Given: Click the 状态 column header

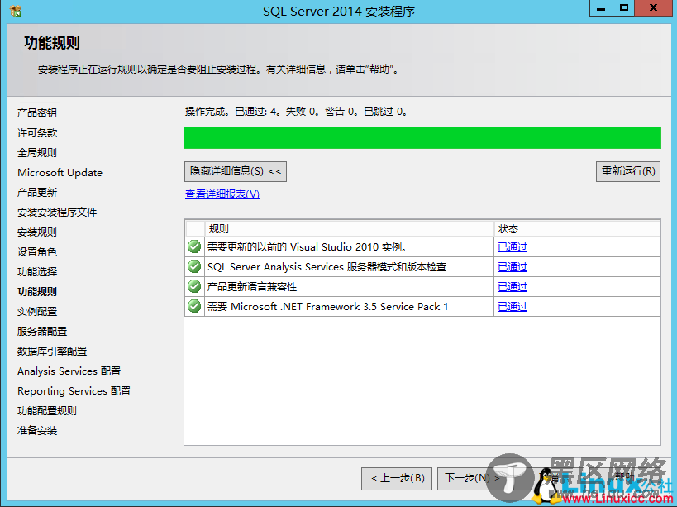Looking at the screenshot, I should point(577,228).
